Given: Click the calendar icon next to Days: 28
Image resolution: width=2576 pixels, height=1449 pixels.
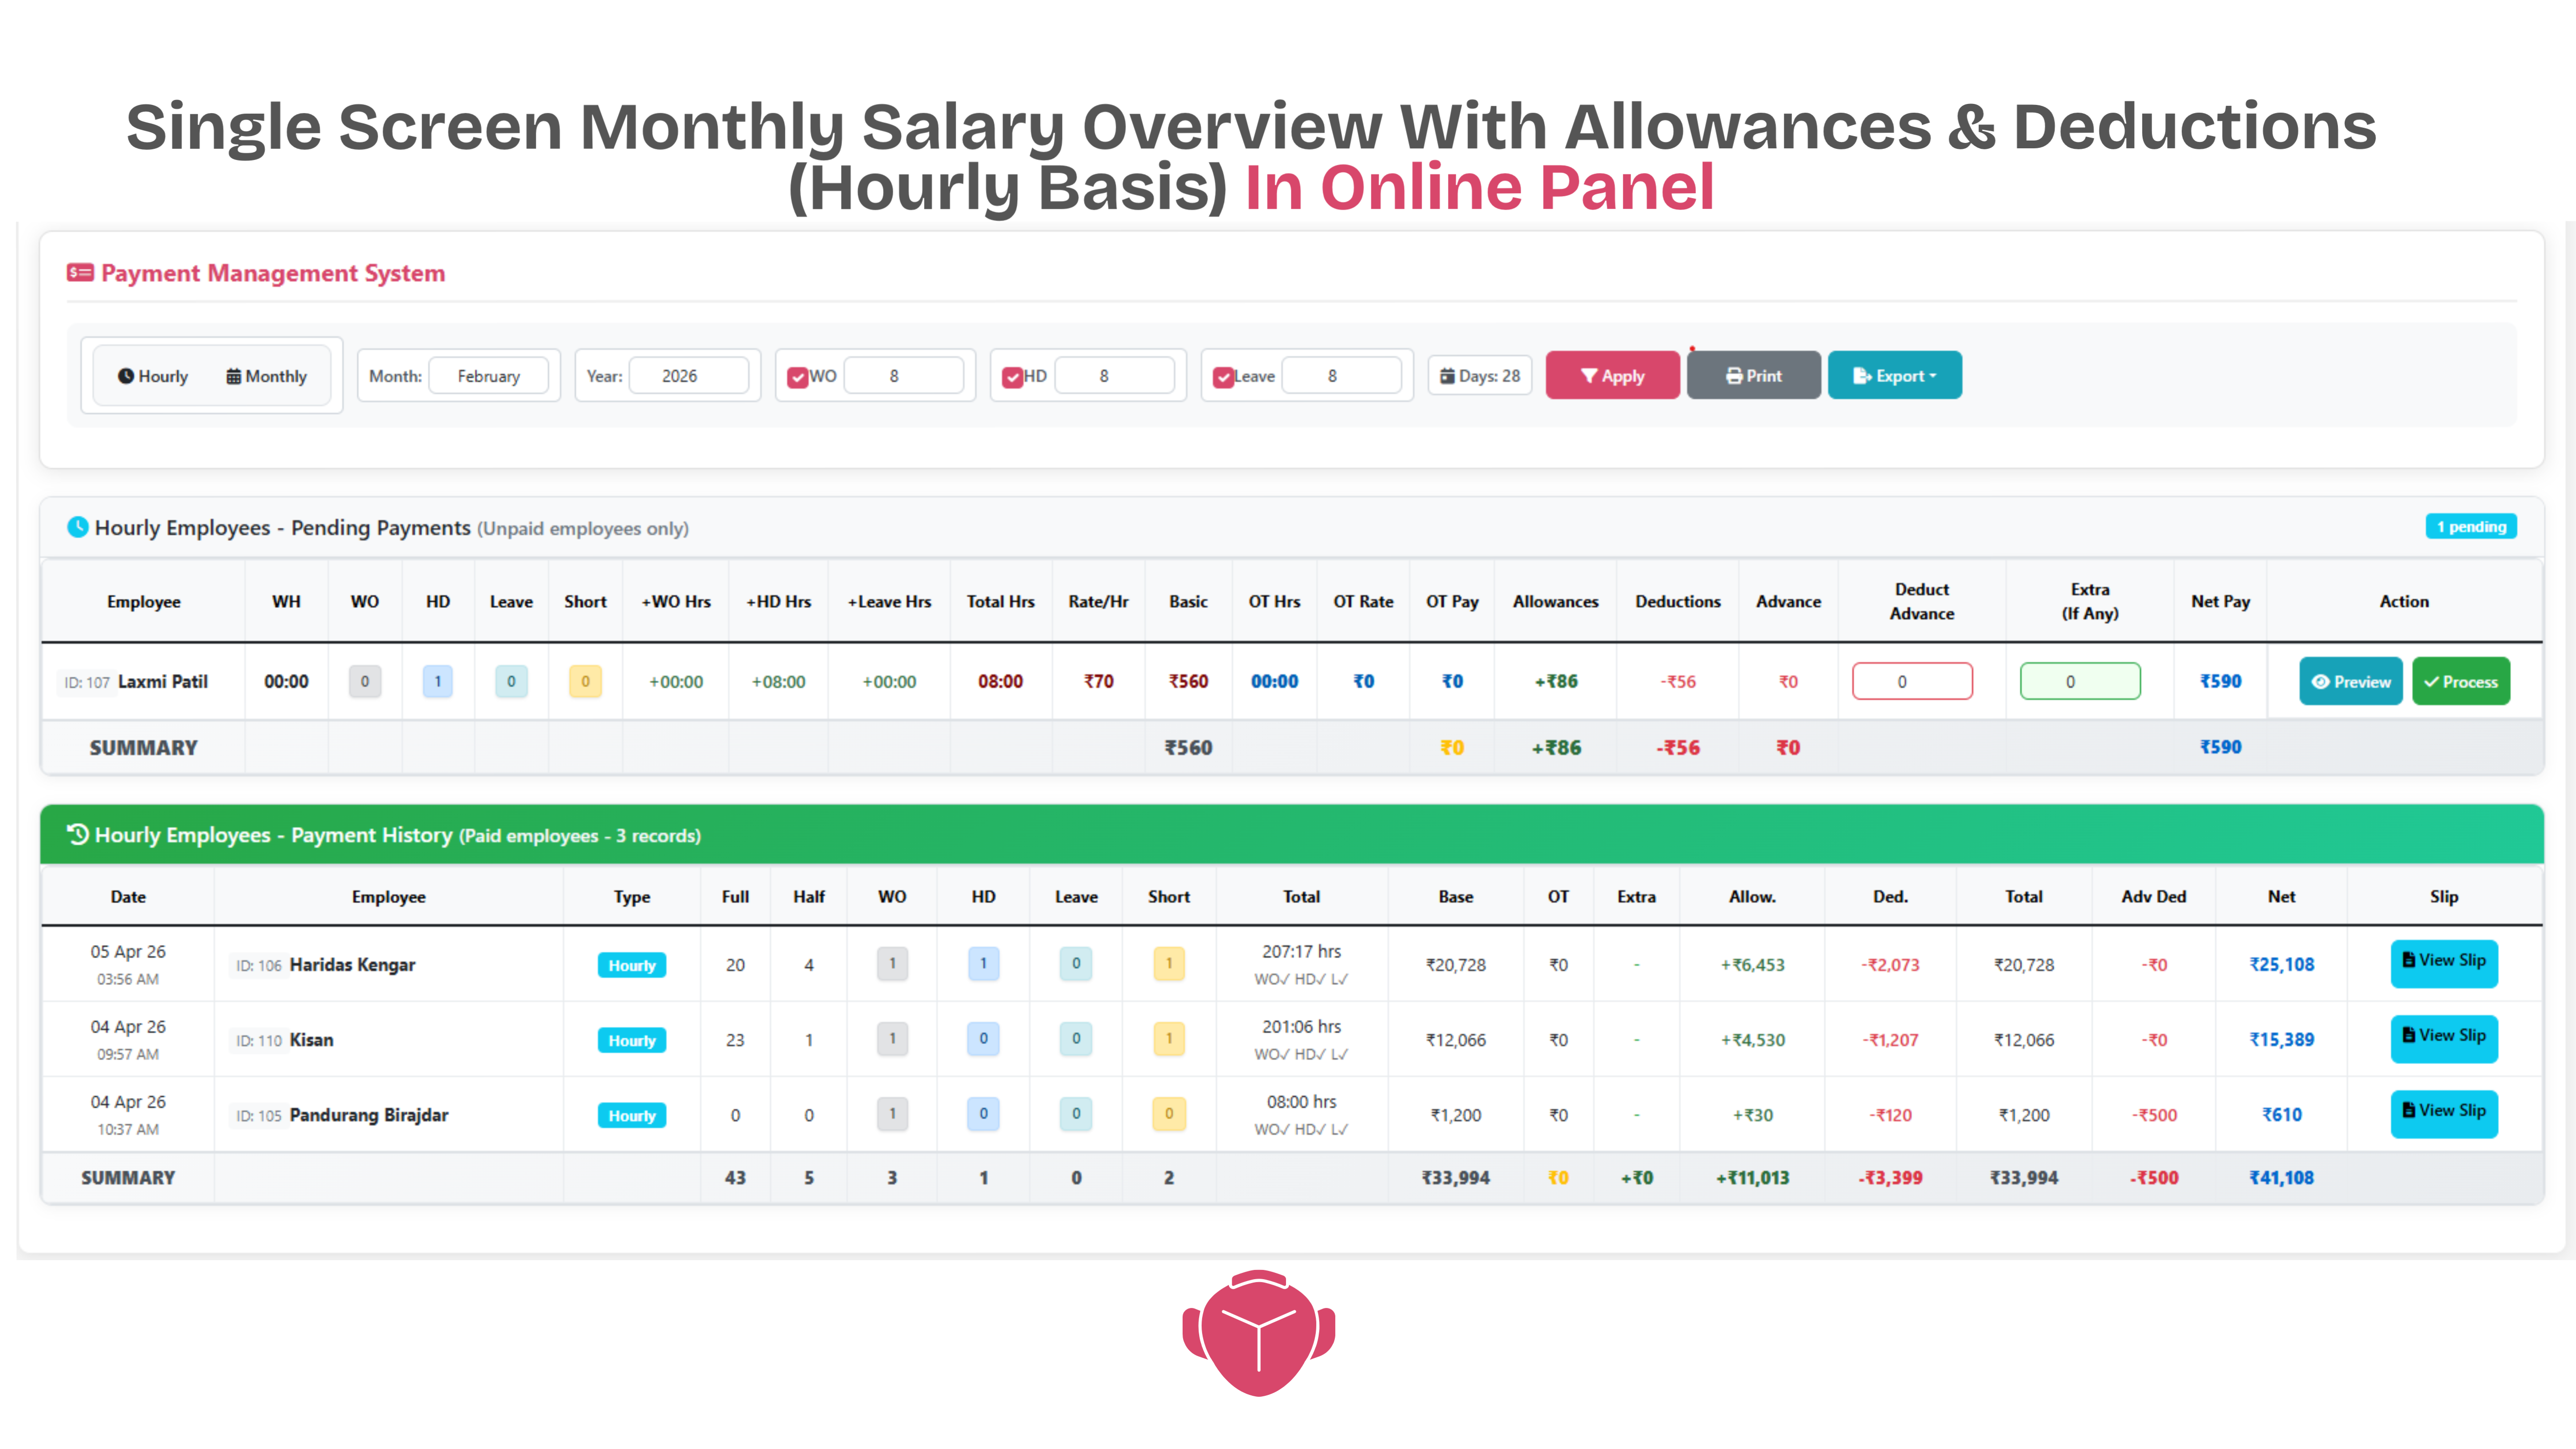Looking at the screenshot, I should (1447, 376).
